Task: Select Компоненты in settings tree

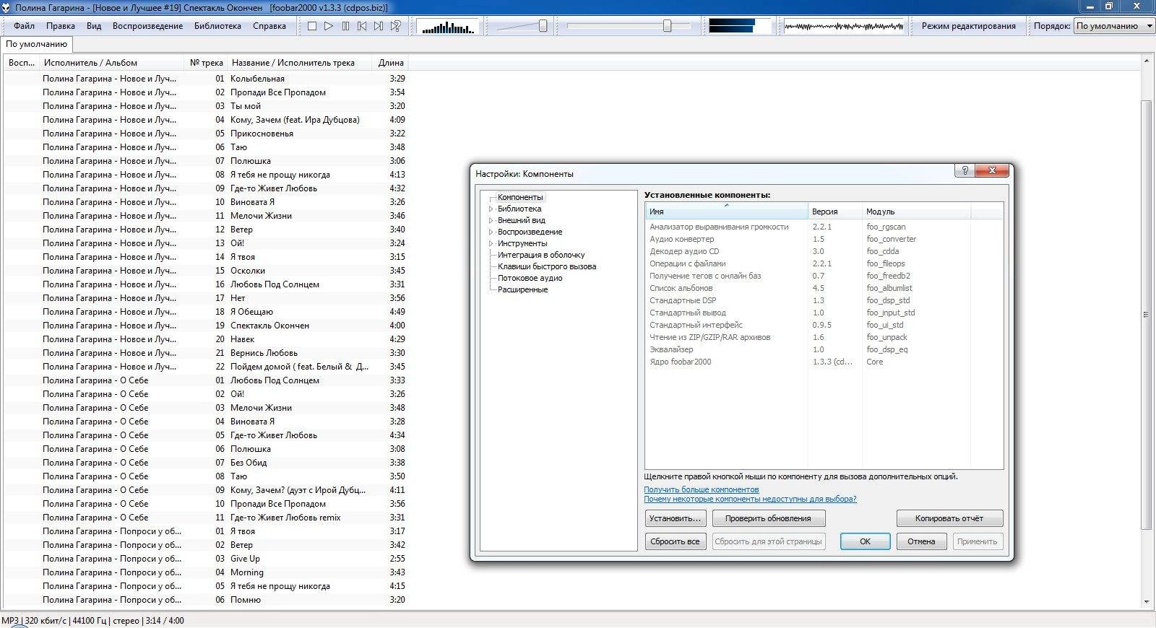Action: click(520, 197)
